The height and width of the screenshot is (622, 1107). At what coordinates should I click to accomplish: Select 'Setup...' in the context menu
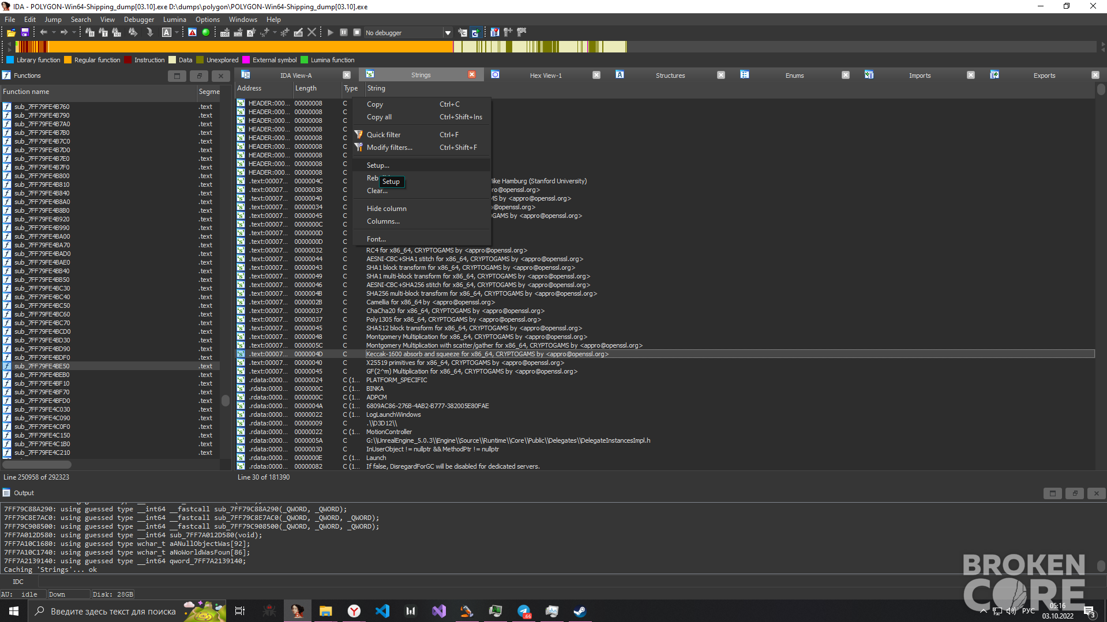(378, 165)
